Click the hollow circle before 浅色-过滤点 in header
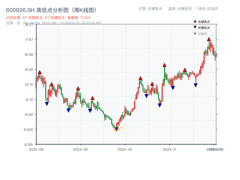The image size is (240, 180). click(x=196, y=9)
